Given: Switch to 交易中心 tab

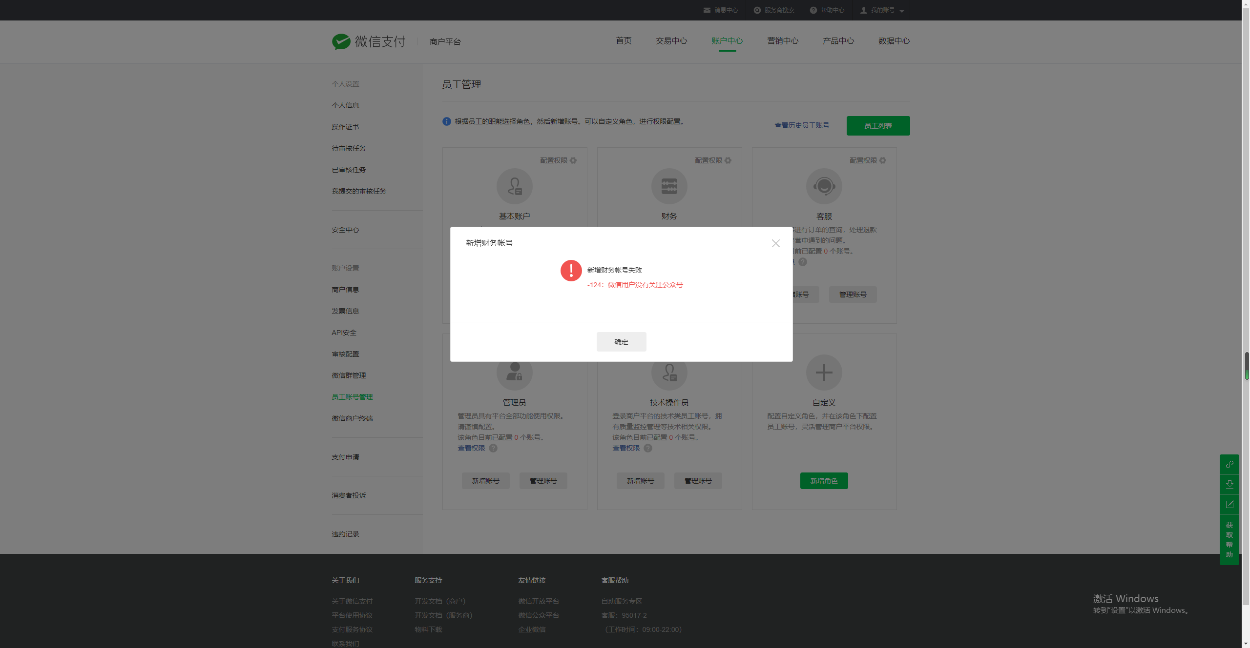Looking at the screenshot, I should click(x=671, y=41).
